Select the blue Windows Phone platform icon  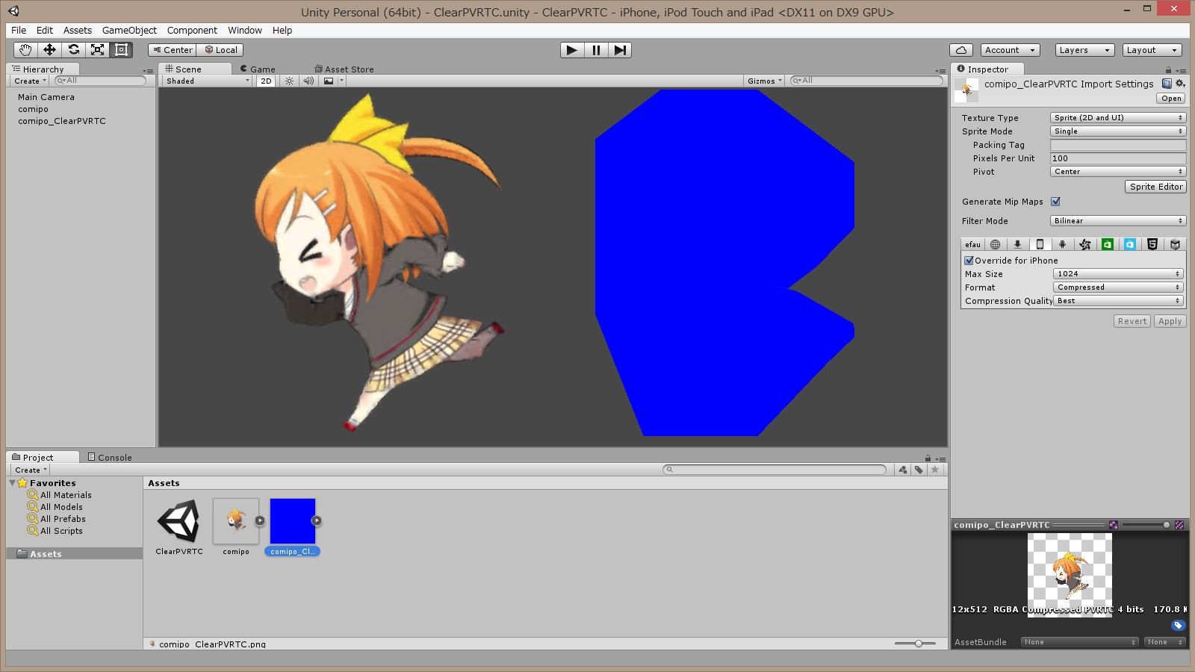pos(1130,244)
